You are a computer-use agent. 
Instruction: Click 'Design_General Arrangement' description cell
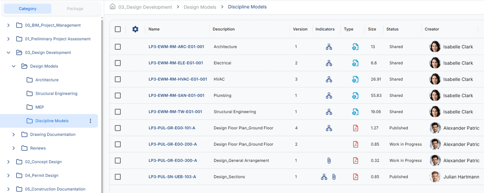(x=241, y=161)
